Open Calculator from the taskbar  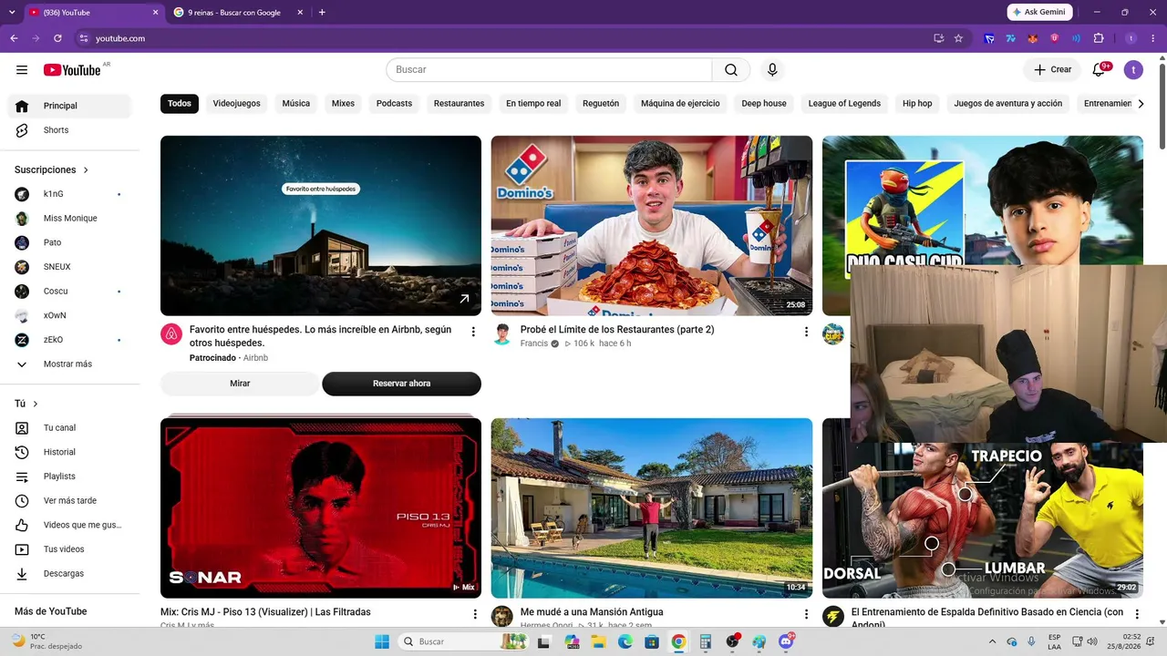(x=705, y=641)
